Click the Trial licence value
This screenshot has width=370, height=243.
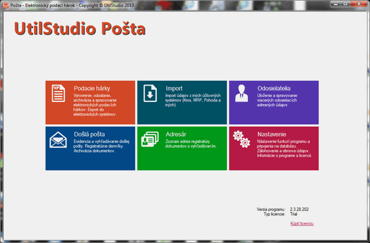click(x=293, y=214)
